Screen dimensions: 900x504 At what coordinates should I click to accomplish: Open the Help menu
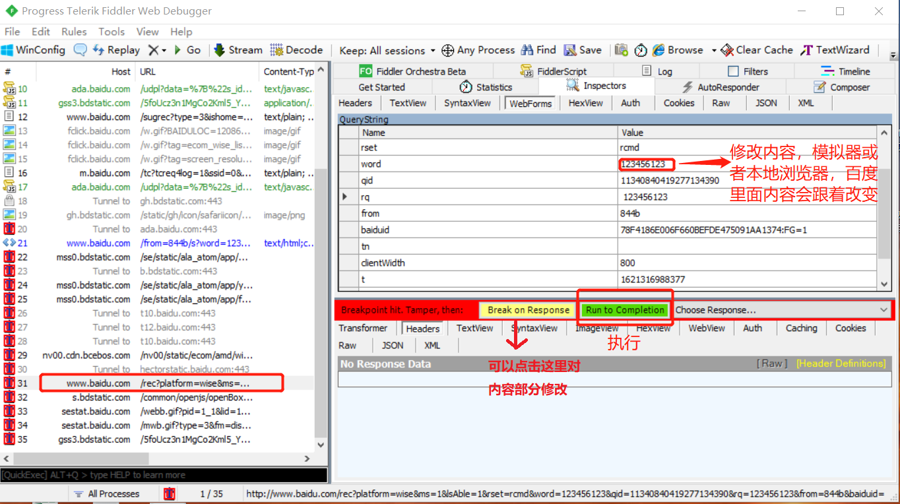click(181, 32)
